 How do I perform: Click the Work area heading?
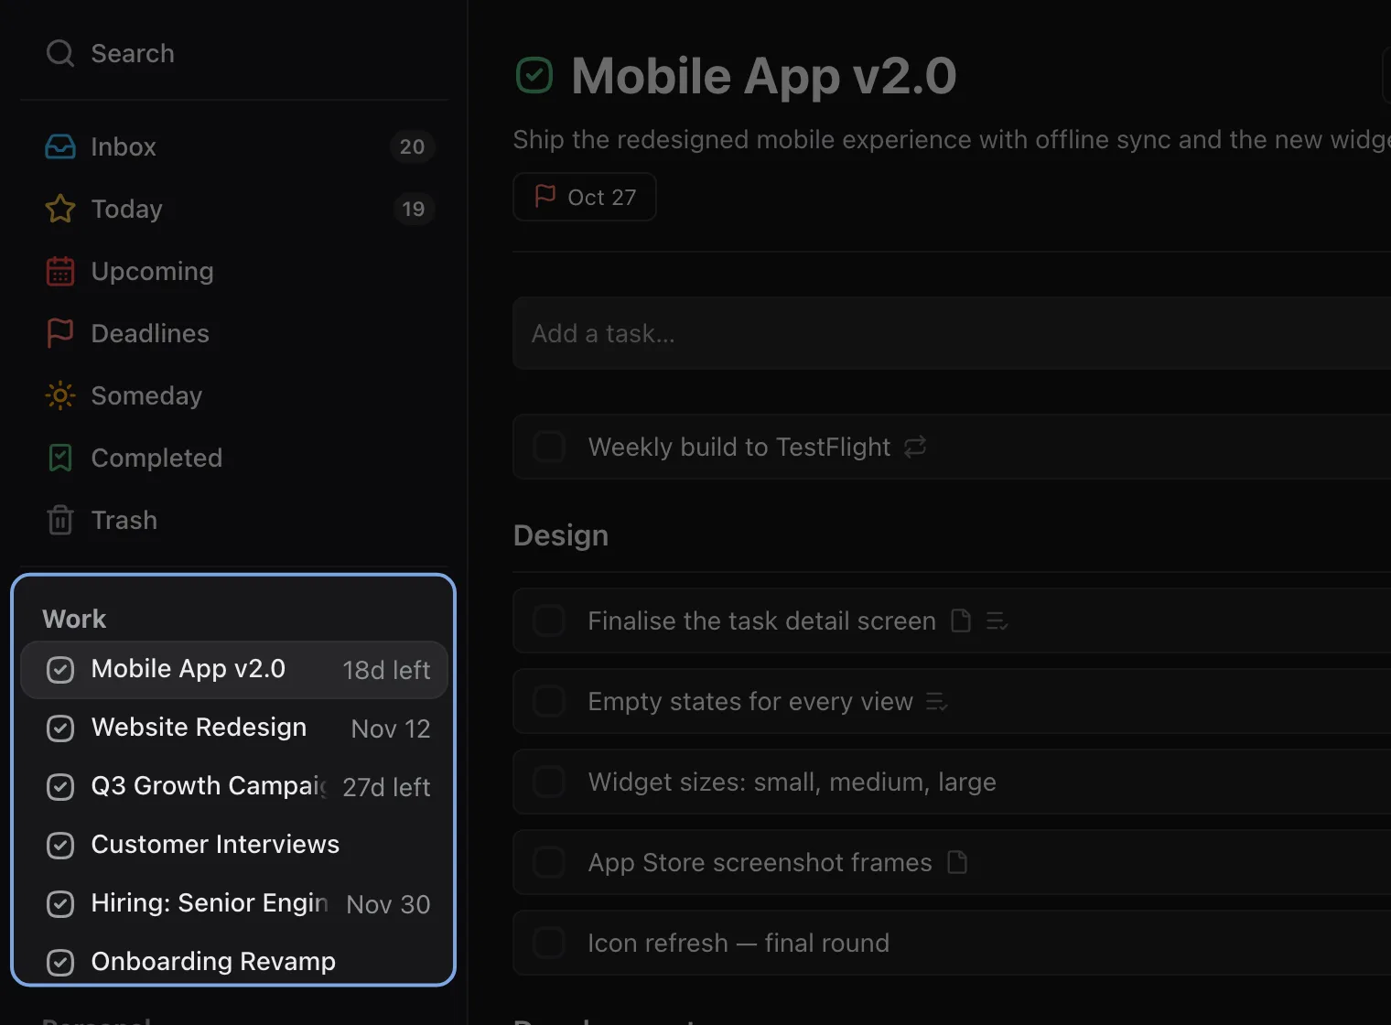(x=74, y=619)
